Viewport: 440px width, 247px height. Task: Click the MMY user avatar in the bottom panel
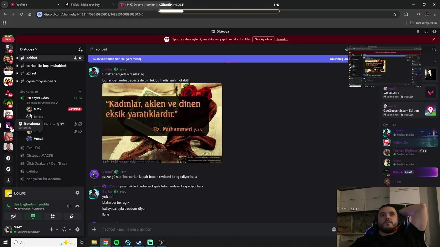(8, 229)
